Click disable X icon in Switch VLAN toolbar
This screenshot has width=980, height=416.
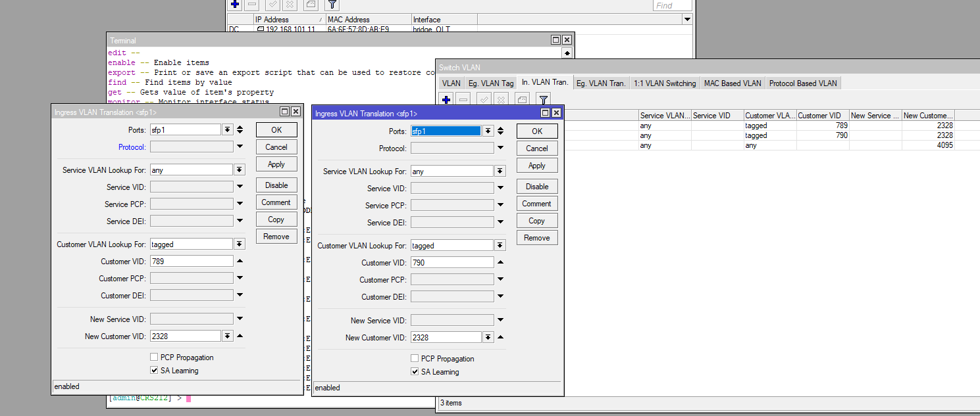pyautogui.click(x=501, y=100)
